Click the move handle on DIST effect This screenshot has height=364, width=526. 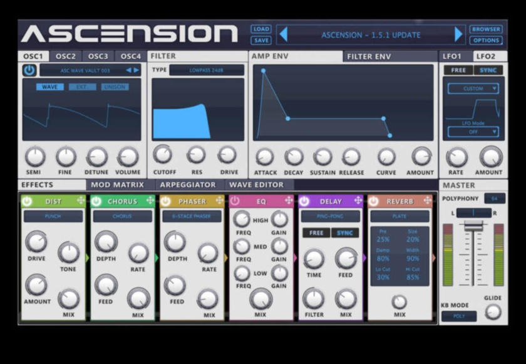tap(81, 201)
